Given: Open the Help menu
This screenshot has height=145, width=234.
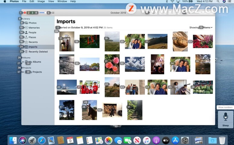Looking at the screenshot, I should [73, 1].
